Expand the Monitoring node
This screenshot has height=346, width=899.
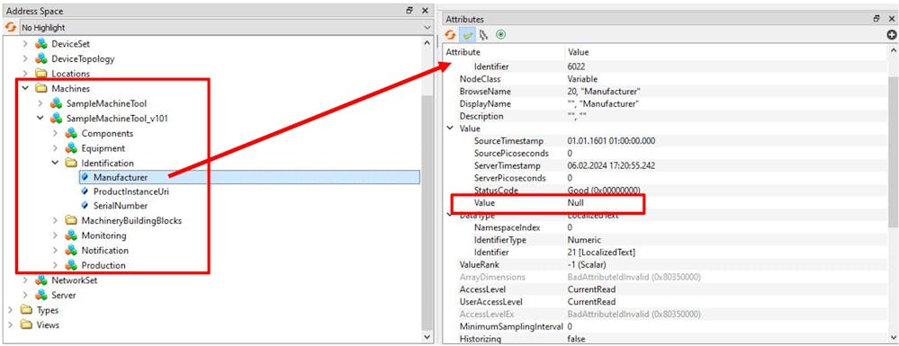point(55,235)
